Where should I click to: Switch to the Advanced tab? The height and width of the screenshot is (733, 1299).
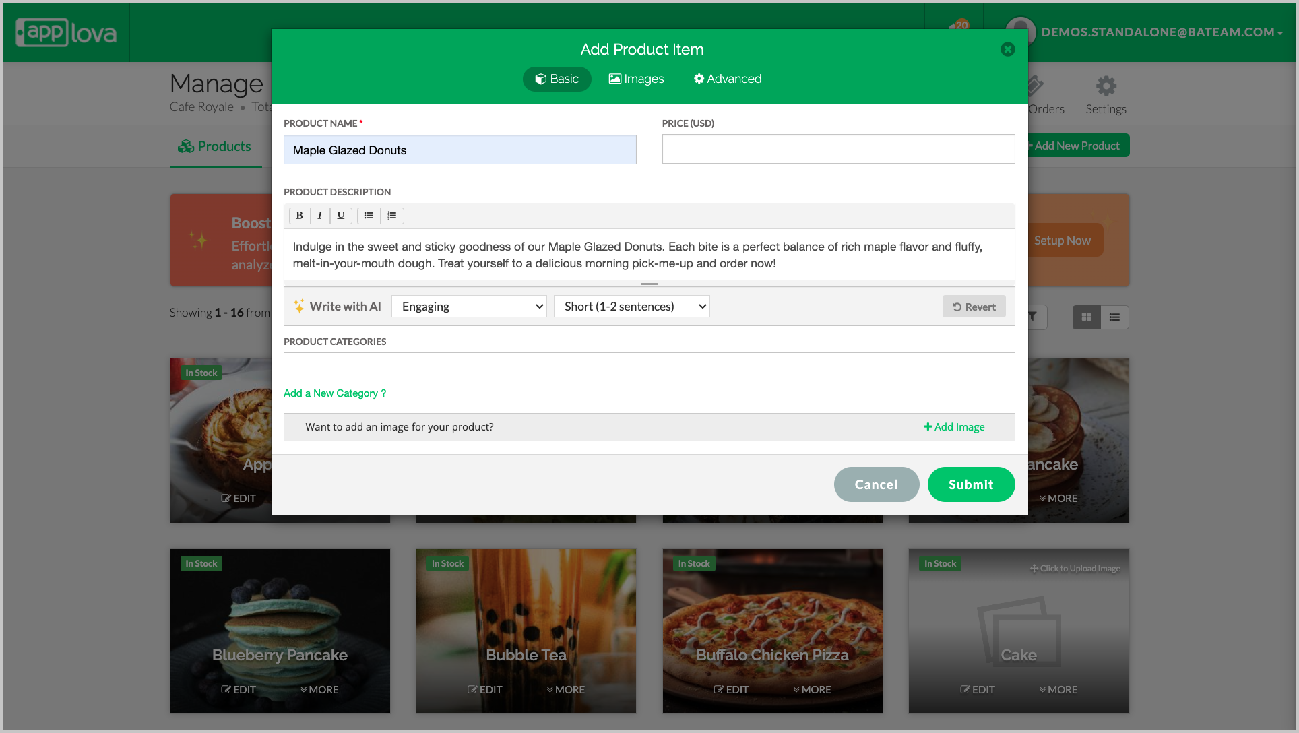[x=728, y=79]
